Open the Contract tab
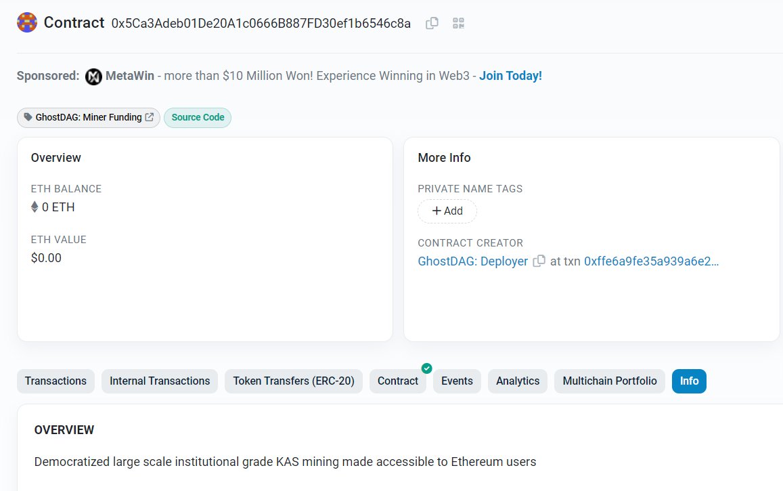The image size is (783, 491). (x=398, y=381)
